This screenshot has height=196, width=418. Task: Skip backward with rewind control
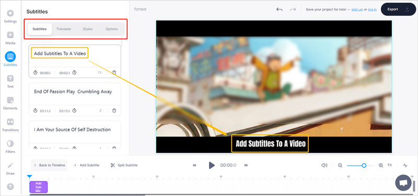click(x=194, y=165)
